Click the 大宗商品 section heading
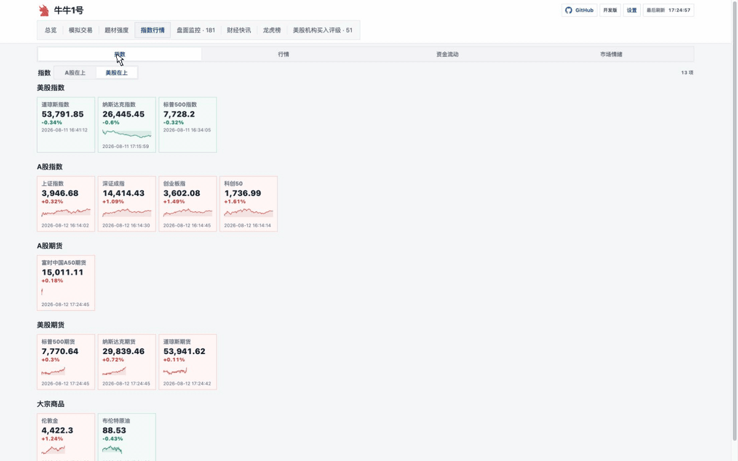738x461 pixels. coord(50,404)
